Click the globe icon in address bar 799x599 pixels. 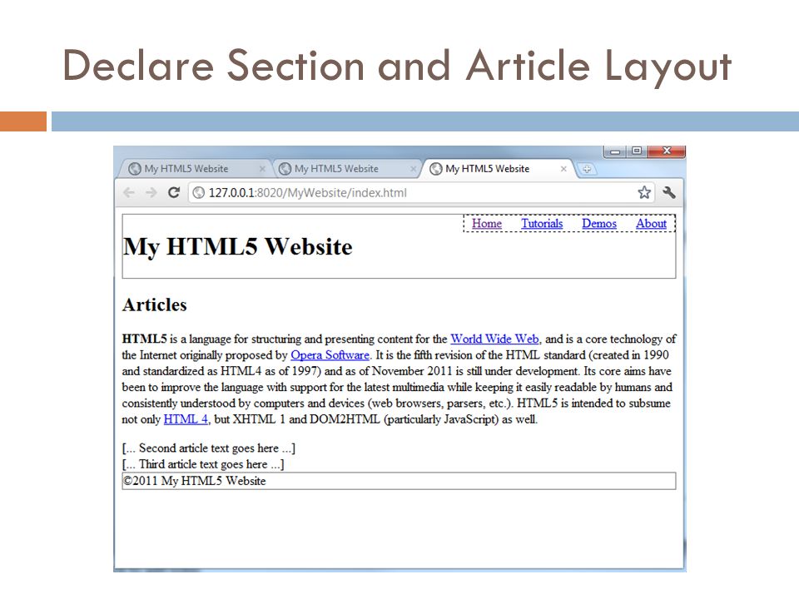coord(199,192)
